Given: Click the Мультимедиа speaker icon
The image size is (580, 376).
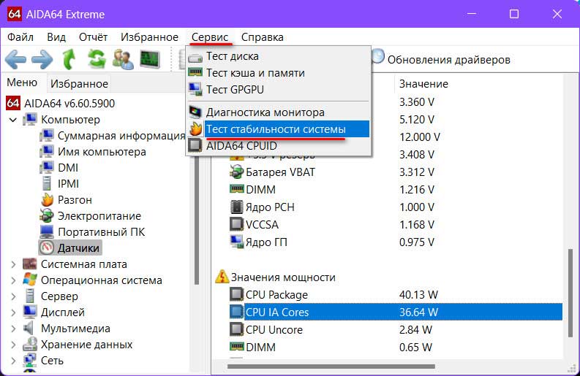Looking at the screenshot, I should [x=29, y=328].
